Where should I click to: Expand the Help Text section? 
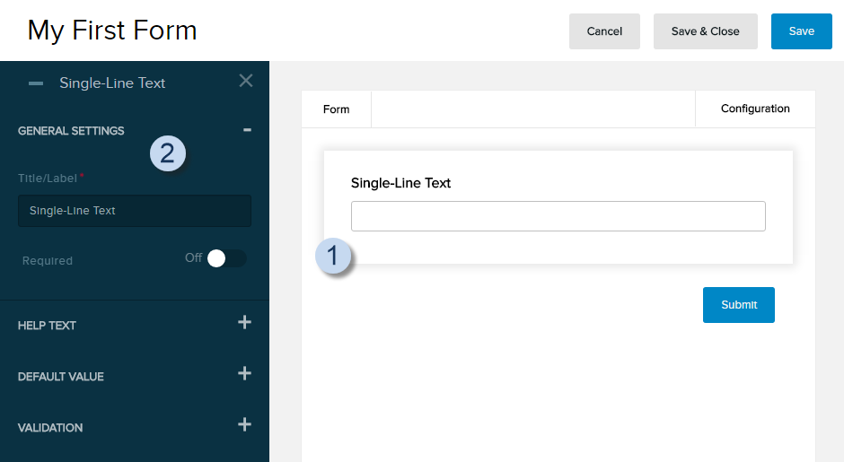point(244,323)
